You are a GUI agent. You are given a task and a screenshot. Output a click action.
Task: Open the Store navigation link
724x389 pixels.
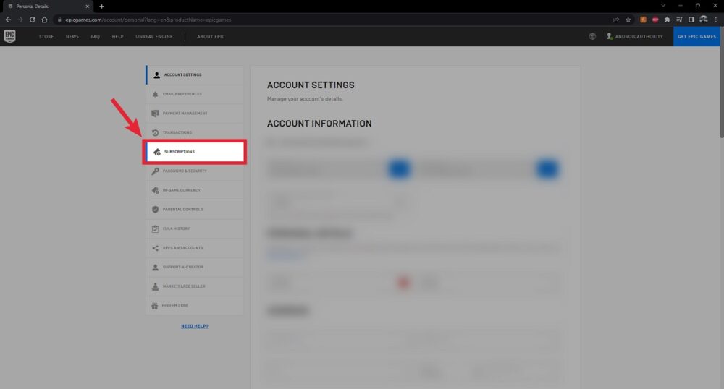tap(46, 36)
